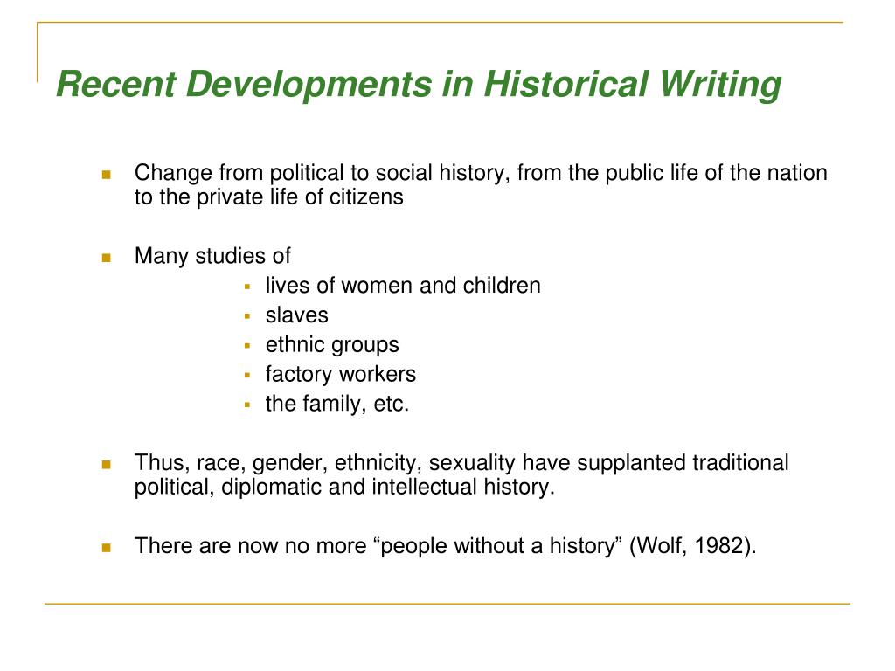Click the sub-bullet 'slaves'
Screen dimensions: 895x671
tap(297, 315)
